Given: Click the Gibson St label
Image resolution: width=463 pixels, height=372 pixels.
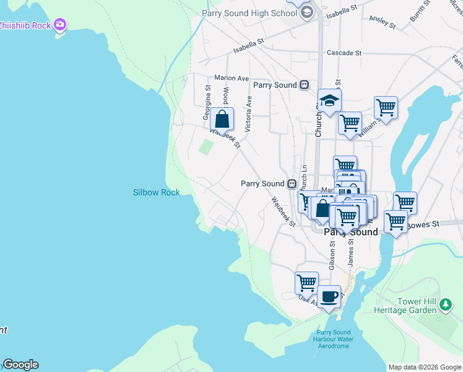Looking at the screenshot, I should pos(332,255).
